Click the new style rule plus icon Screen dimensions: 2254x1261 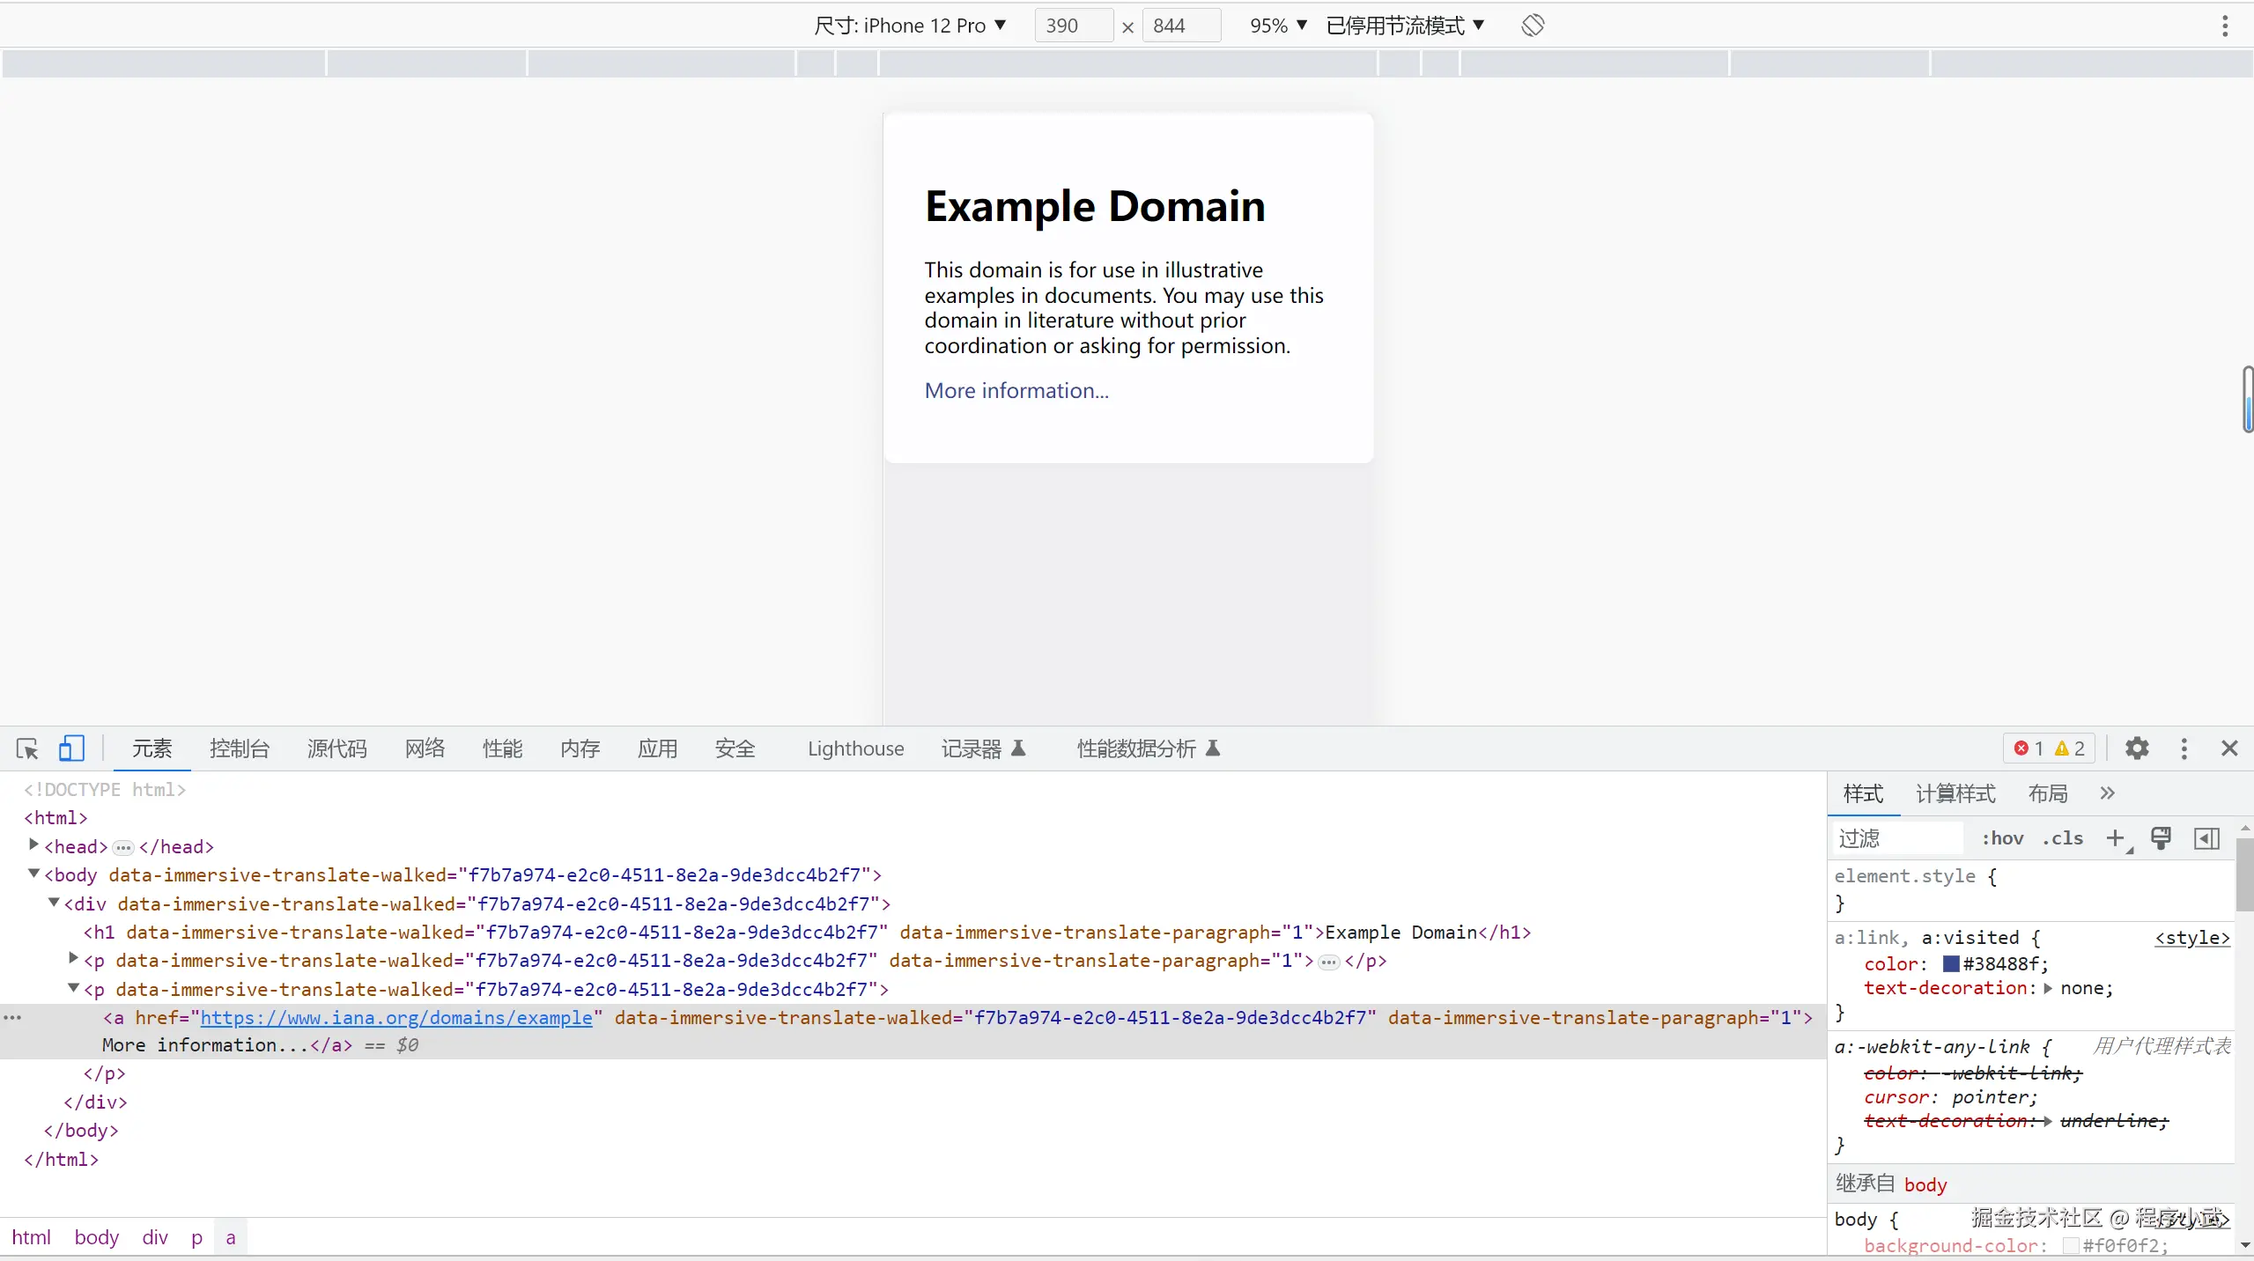click(2115, 838)
